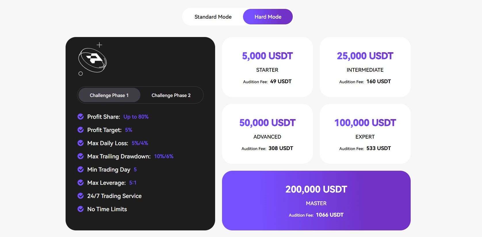Pick the 50,000 USDT Advanced plan
The width and height of the screenshot is (482, 237).
(x=267, y=134)
